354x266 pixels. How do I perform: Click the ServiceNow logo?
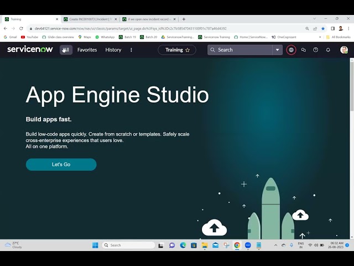click(30, 49)
